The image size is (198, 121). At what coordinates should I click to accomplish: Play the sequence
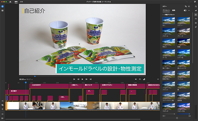(82, 79)
